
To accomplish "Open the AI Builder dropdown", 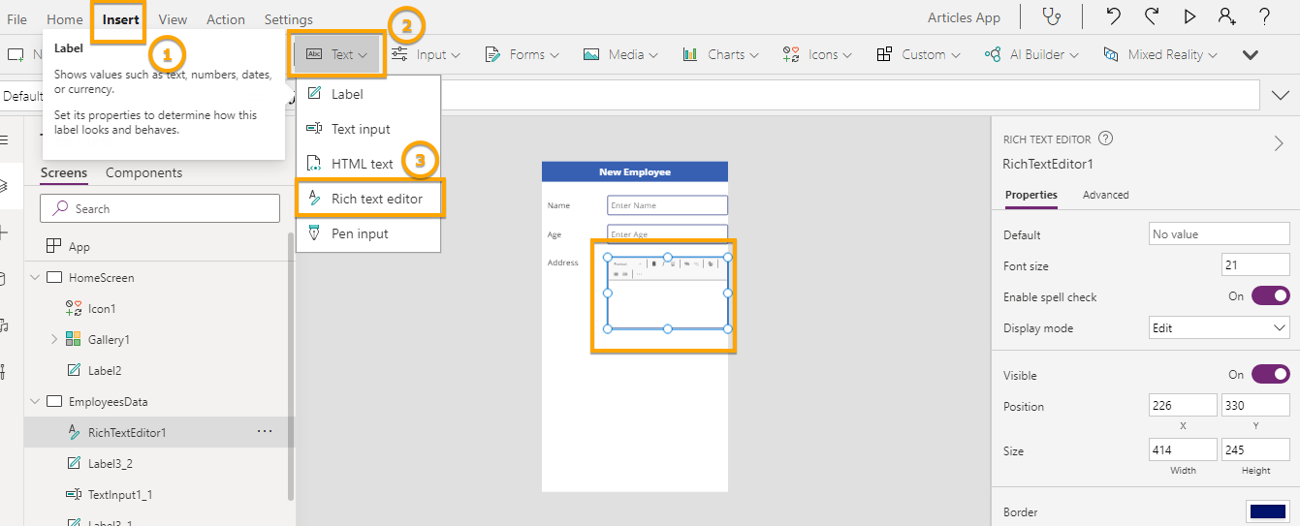I will (x=1033, y=54).
